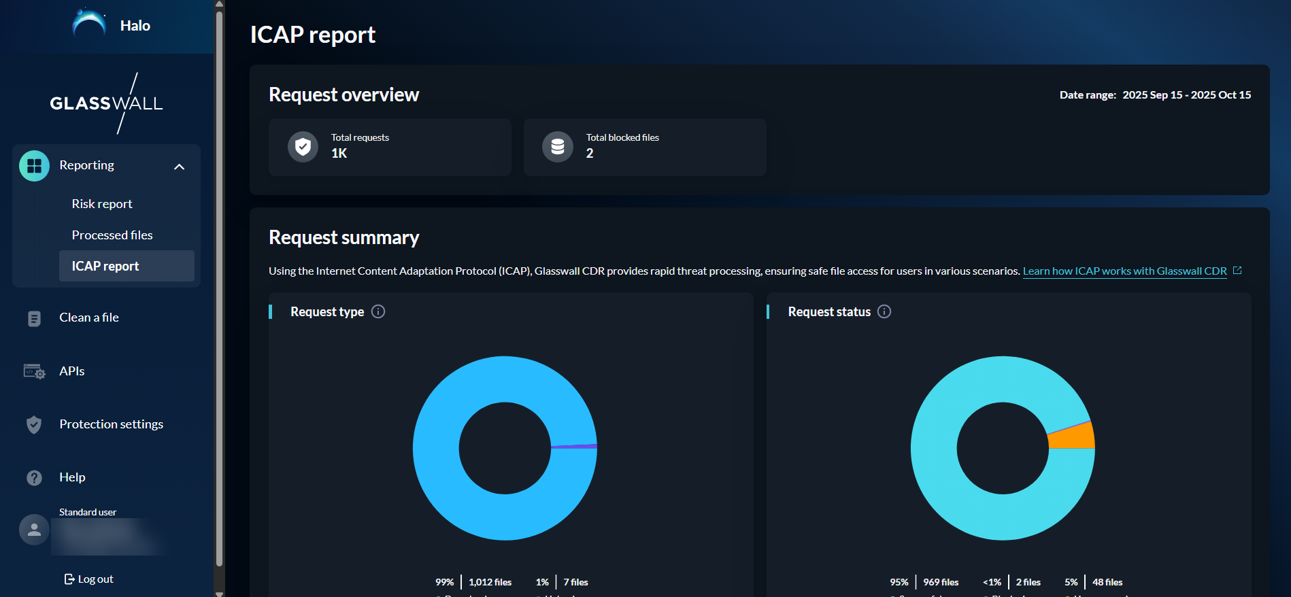
Task: Click the date range 2025 Sep 15 - Oct 15
Action: tap(1186, 95)
